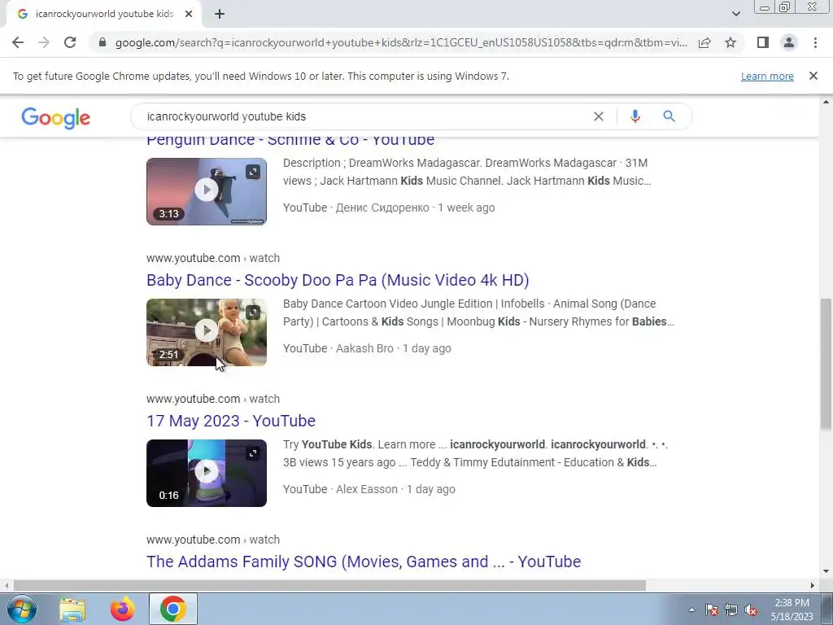Reload the current page
833x625 pixels.
click(70, 42)
